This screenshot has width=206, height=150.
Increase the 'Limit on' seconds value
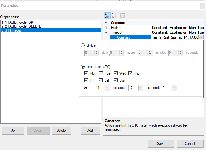point(174,87)
